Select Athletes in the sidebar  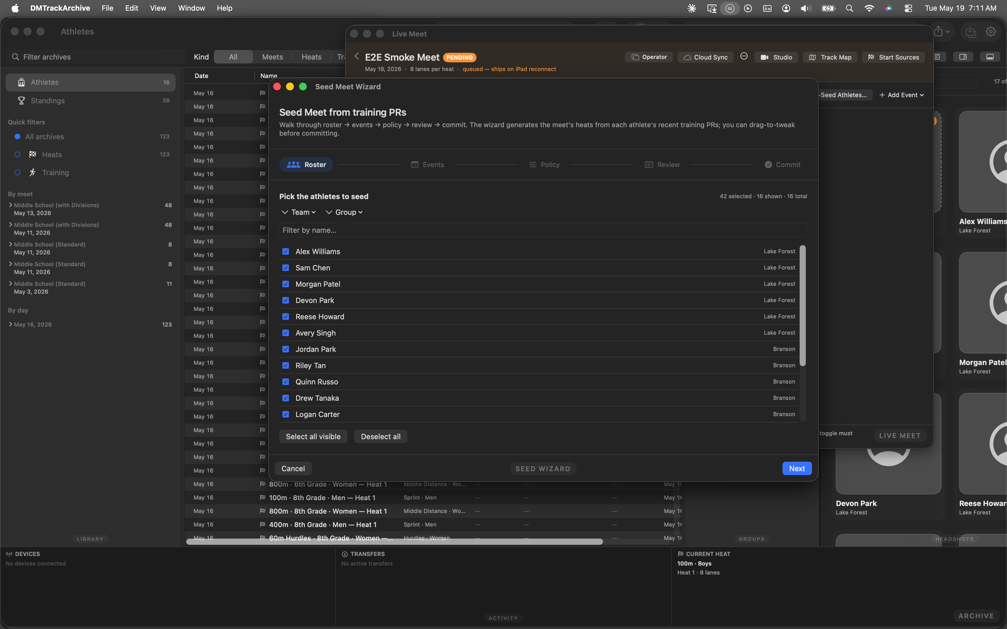point(90,82)
